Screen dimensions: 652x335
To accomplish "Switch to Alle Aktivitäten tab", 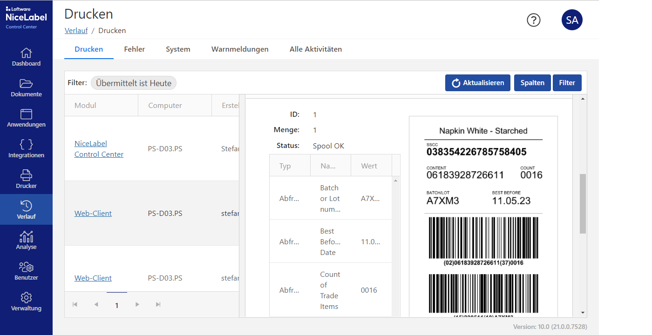I will (x=316, y=49).
